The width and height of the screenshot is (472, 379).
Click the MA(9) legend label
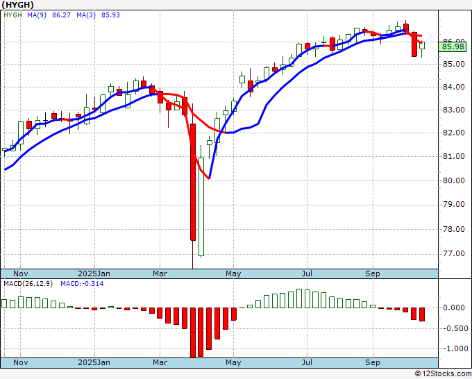[x=37, y=15]
